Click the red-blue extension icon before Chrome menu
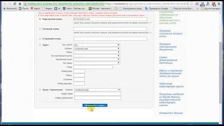224x126 pixels. click(214, 4)
